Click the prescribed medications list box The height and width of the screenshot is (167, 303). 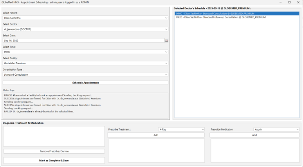tap(255, 151)
